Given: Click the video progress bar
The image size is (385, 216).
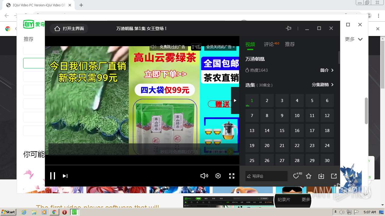Looking at the screenshot, I should (142, 165).
